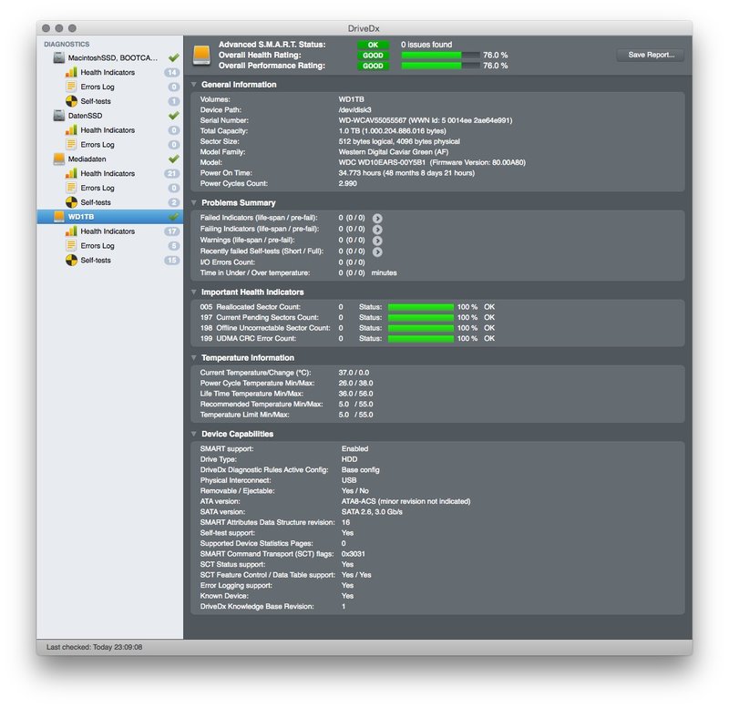Viewport: 729px width, 708px height.
Task: Click the bar chart icon under DatenSSD
Action: (71, 130)
